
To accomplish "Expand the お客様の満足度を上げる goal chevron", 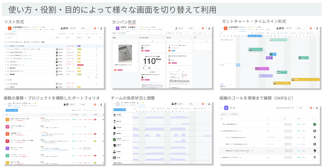I will point(221,131).
